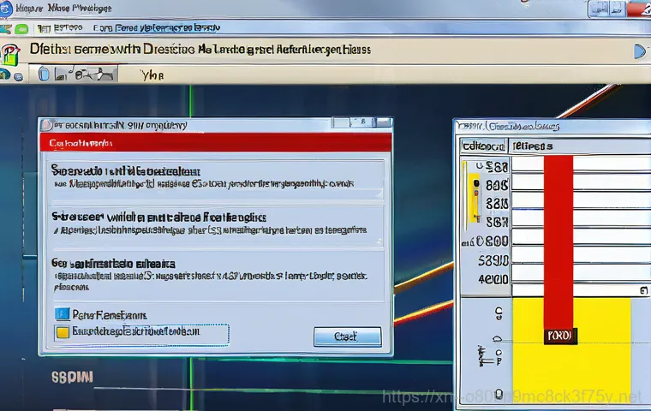Click the red vertical bar in the chart
The image size is (651, 411).
tap(558, 240)
